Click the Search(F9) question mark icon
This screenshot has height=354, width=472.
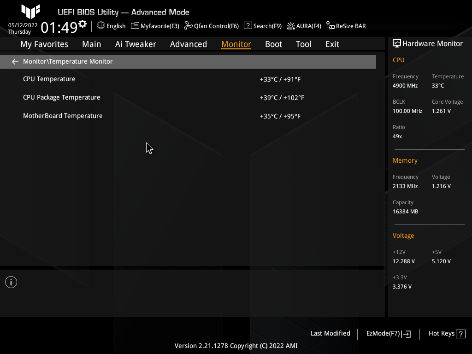tap(248, 26)
